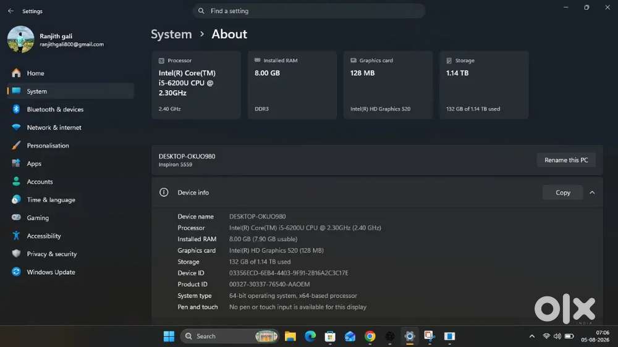Image resolution: width=618 pixels, height=347 pixels.
Task: Collapse the Device info section
Action: pyautogui.click(x=592, y=193)
